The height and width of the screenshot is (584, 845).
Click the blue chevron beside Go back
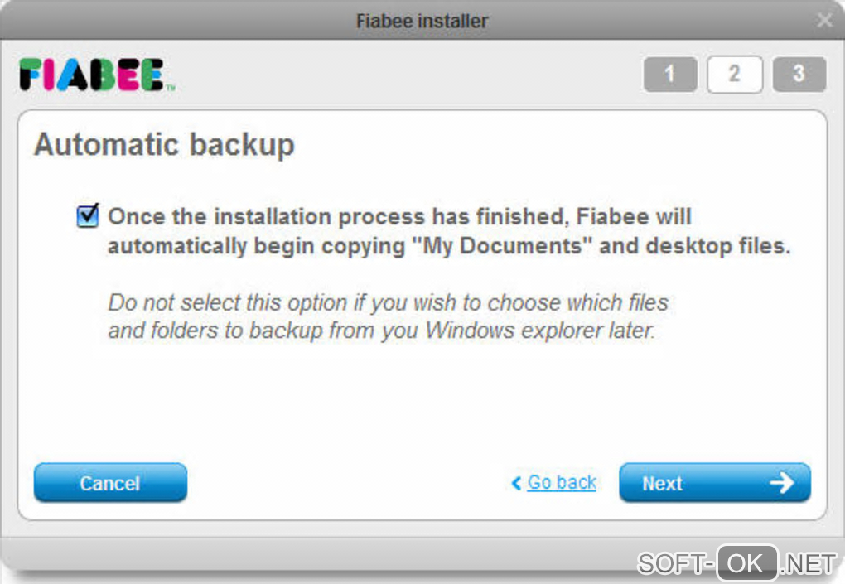click(x=517, y=483)
